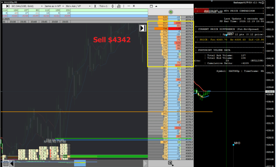Click the 361 volume cell at 4370.5

pyautogui.click(x=164, y=128)
